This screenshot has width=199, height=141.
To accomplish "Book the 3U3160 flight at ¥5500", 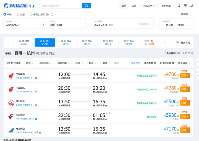I will (x=185, y=103).
